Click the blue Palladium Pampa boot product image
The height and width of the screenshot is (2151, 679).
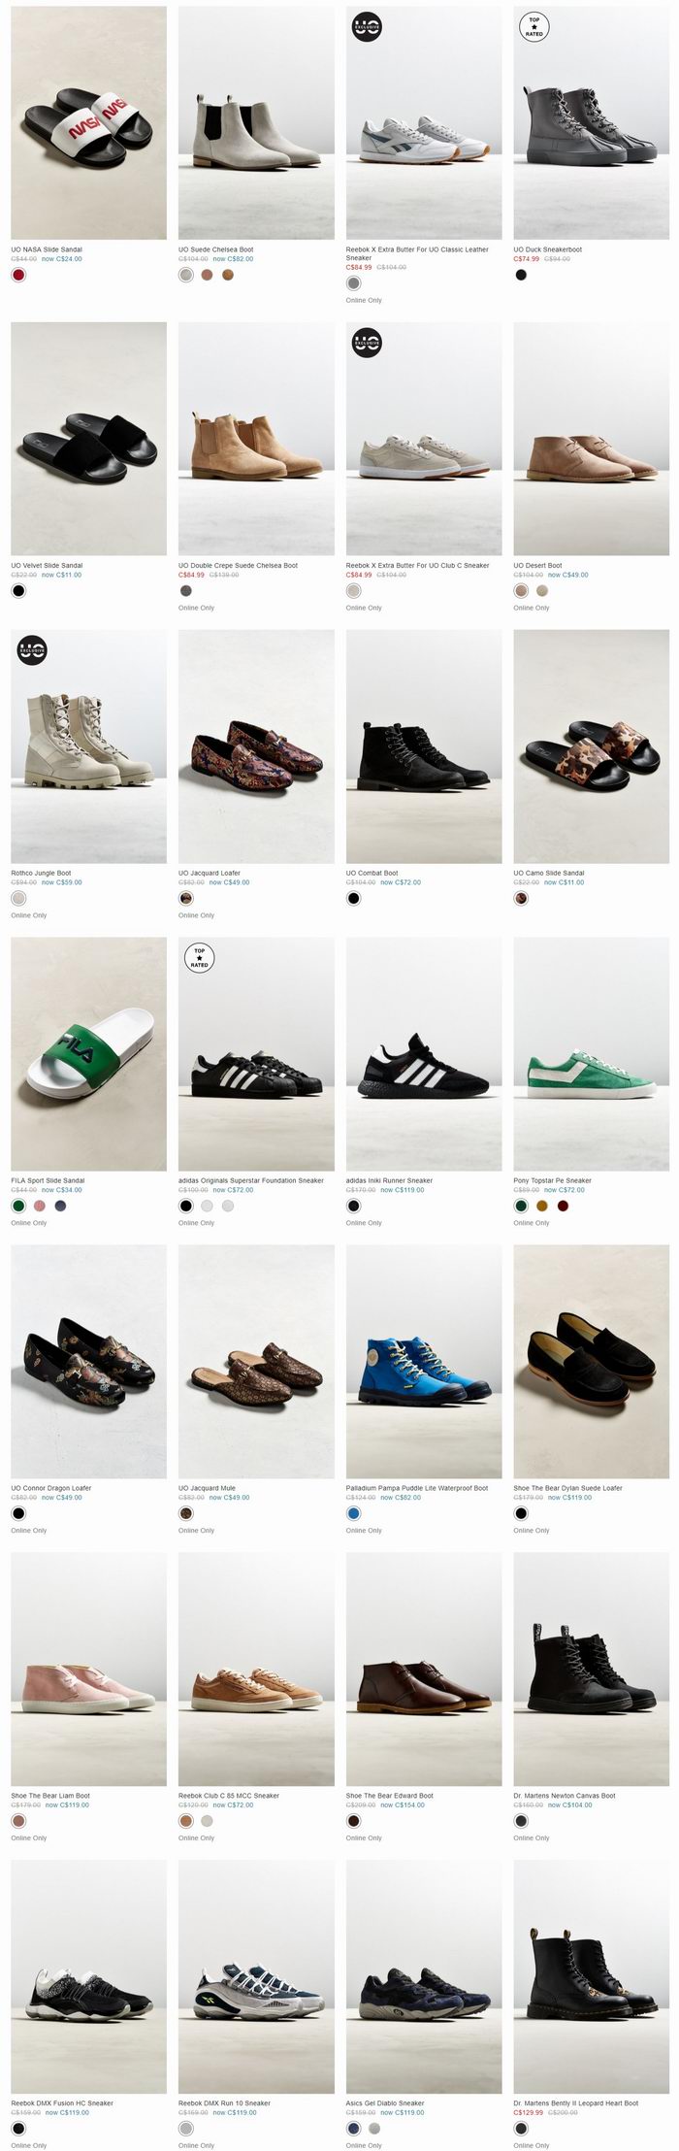(x=424, y=1361)
